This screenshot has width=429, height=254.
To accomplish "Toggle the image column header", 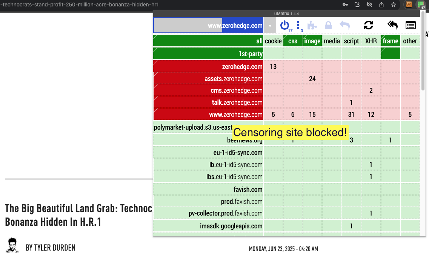I will click(x=312, y=41).
